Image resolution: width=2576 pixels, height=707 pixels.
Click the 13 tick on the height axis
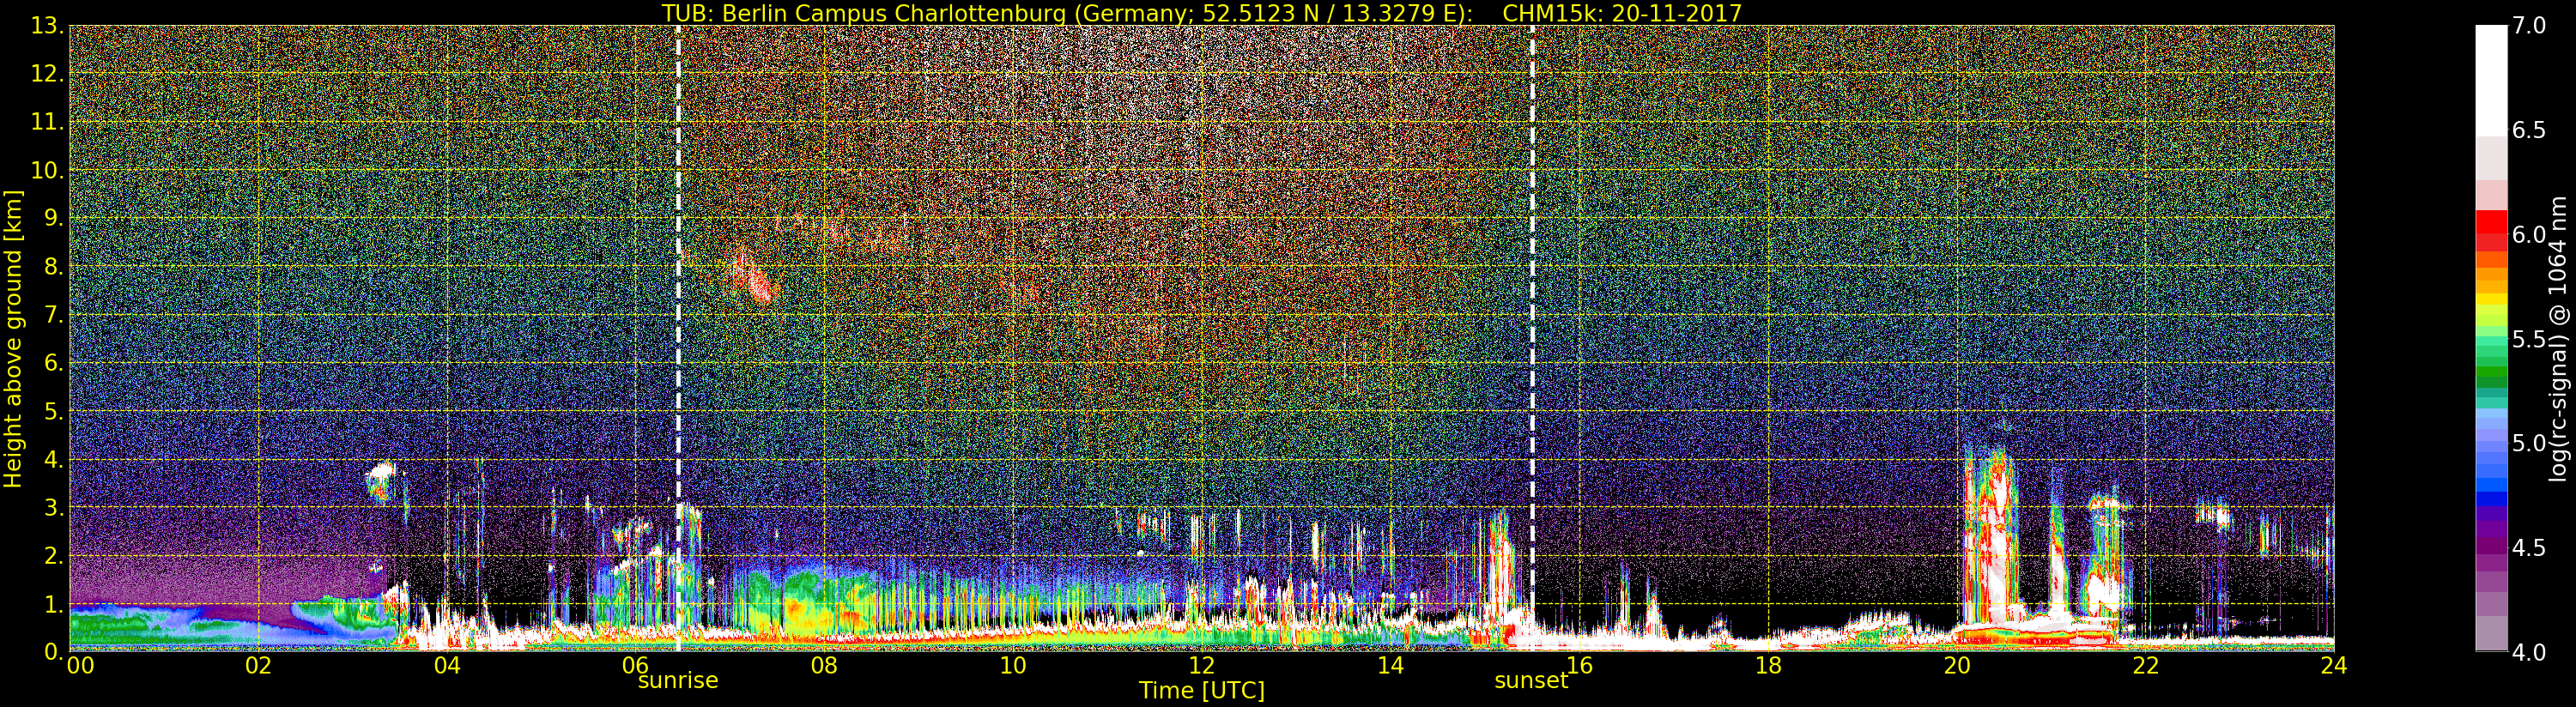(x=46, y=26)
